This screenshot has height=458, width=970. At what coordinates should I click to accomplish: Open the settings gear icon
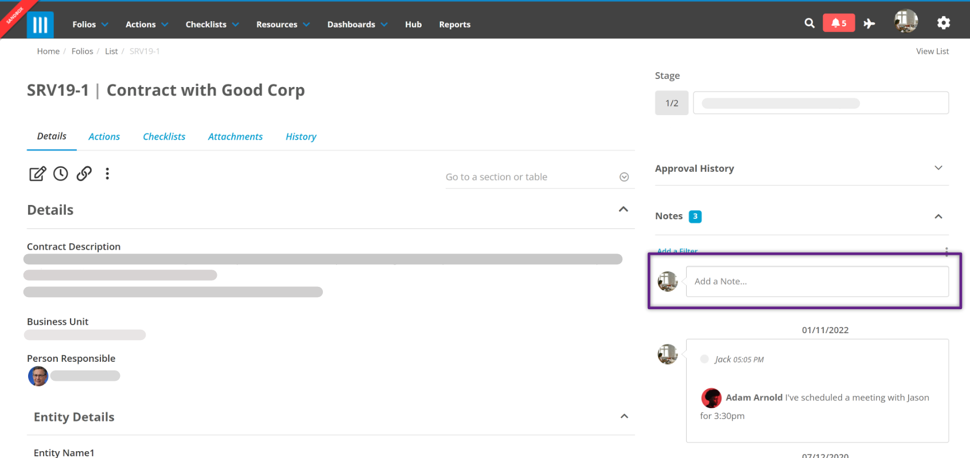point(944,23)
